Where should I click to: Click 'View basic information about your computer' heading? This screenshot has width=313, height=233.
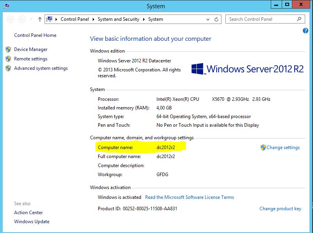click(x=151, y=38)
